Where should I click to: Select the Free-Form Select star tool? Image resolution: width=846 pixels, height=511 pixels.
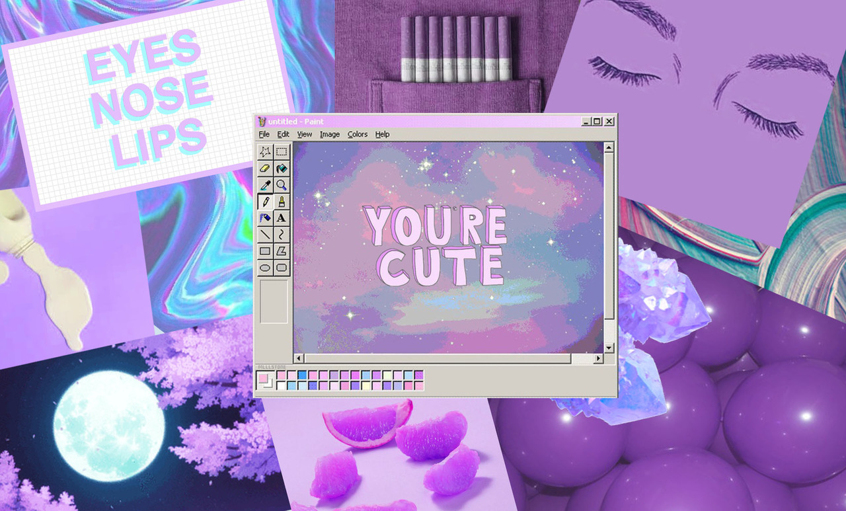[x=265, y=151]
